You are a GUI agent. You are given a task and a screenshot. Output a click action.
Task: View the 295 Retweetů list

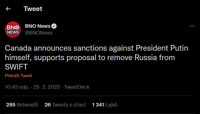(22, 105)
